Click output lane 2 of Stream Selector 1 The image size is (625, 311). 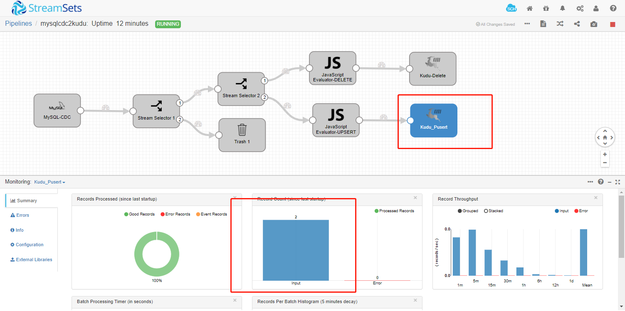pos(180,120)
